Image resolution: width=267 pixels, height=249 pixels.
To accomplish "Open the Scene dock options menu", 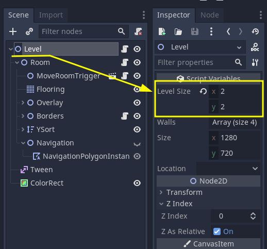I will (144, 15).
